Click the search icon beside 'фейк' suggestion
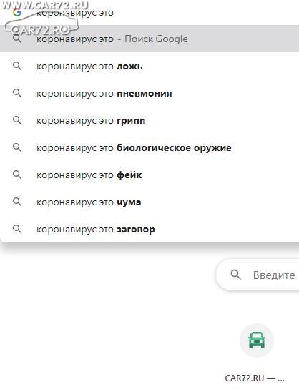 click(17, 175)
